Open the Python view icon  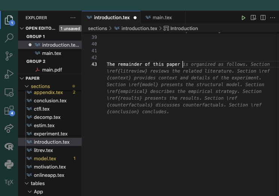9,164
